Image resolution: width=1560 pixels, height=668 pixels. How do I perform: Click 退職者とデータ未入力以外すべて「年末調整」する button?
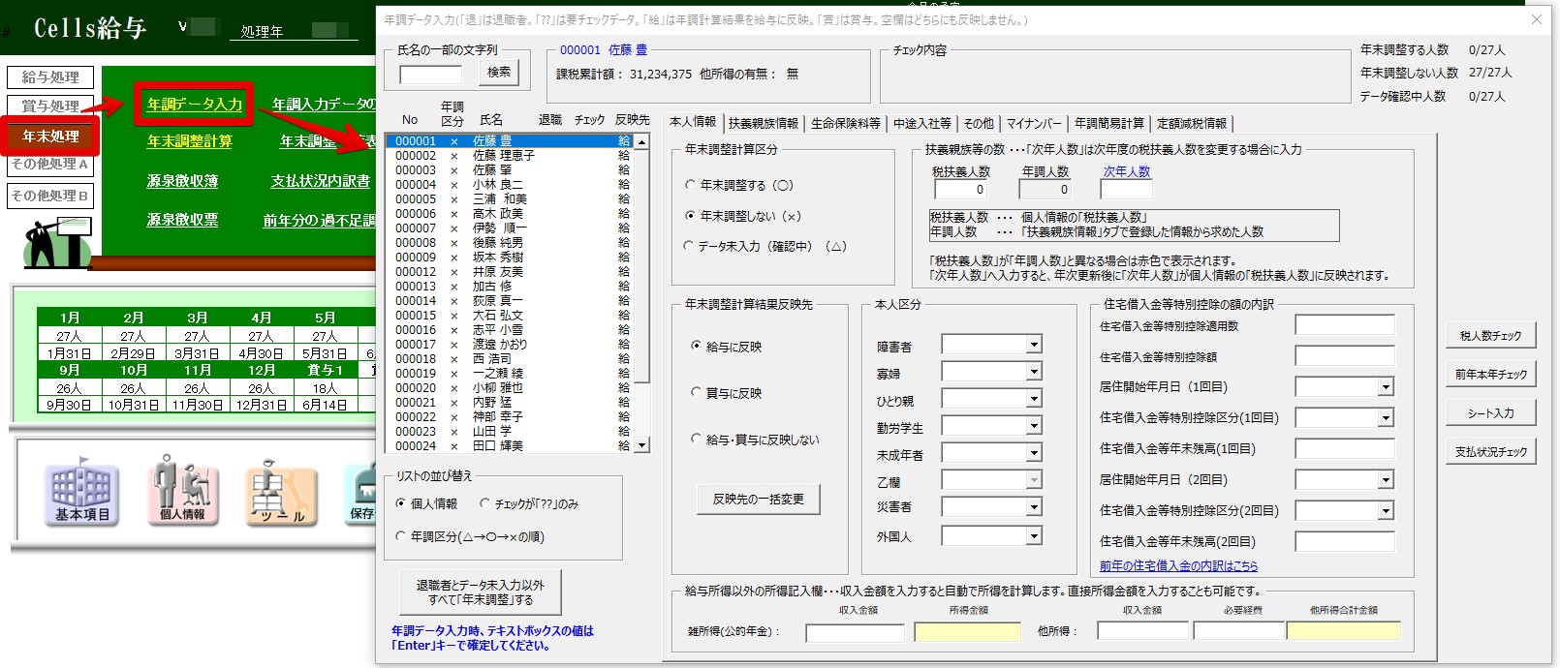(481, 592)
